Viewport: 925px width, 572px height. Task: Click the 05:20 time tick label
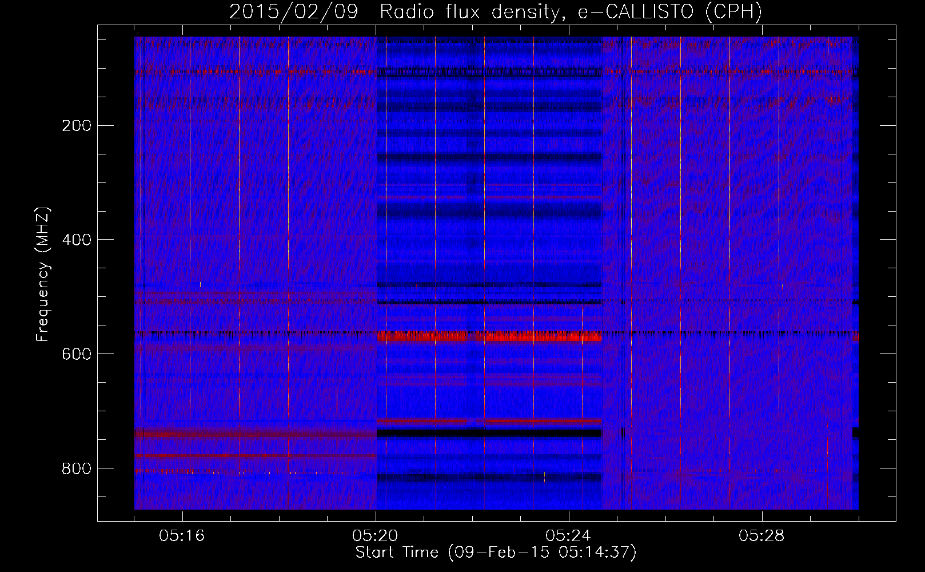(375, 536)
